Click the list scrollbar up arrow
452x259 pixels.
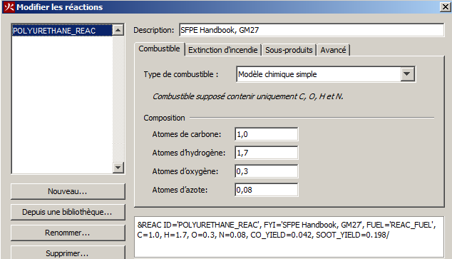(118, 30)
